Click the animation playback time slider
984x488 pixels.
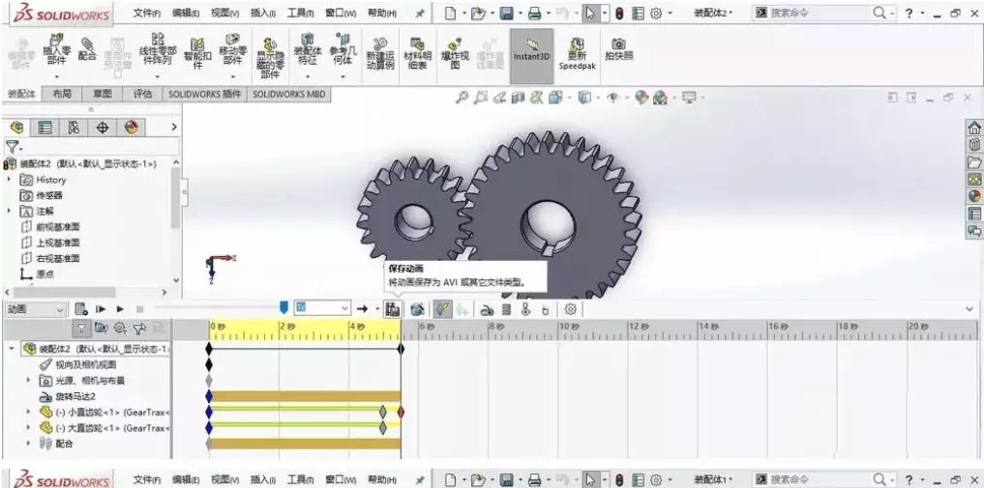pos(219,307)
